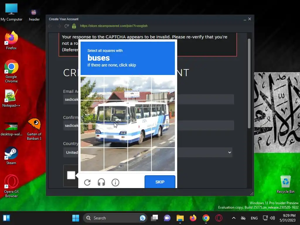300x225 pixels.
Task: Select the Notepad++ desktop shortcut
Action: [x=11, y=98]
